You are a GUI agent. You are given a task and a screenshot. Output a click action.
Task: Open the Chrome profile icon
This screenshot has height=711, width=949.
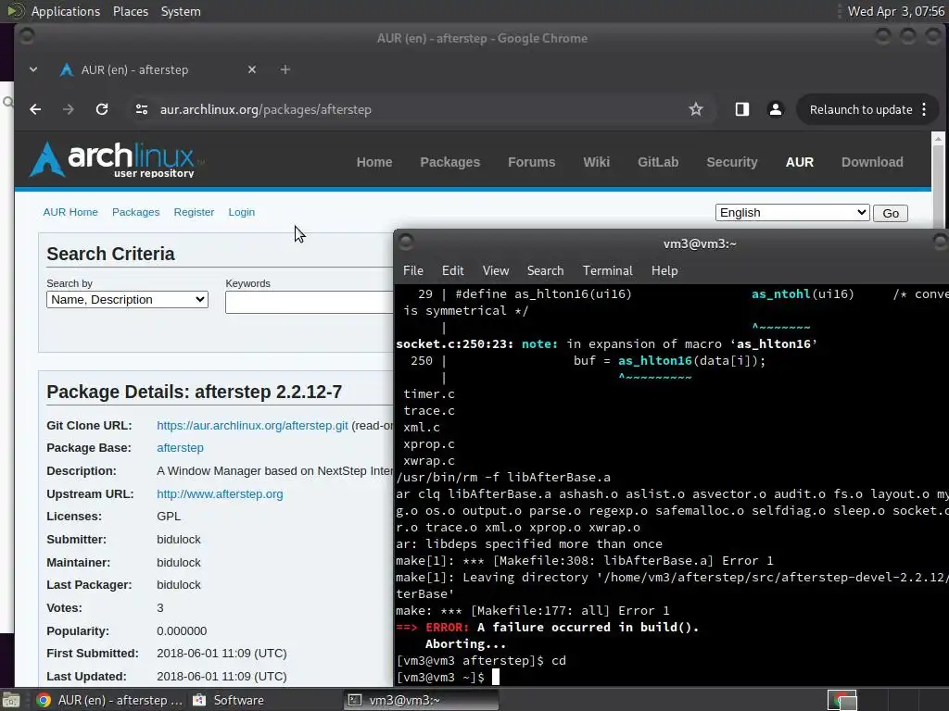pyautogui.click(x=776, y=109)
